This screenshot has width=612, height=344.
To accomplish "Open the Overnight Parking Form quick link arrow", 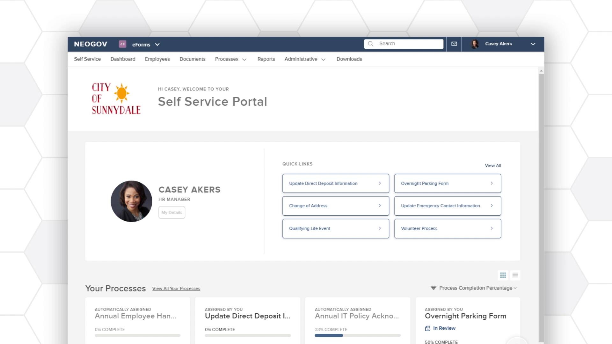I will coord(492,183).
